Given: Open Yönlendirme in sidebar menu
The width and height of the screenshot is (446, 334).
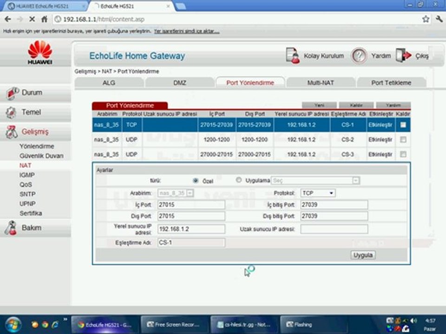Looking at the screenshot, I should coord(37,146).
